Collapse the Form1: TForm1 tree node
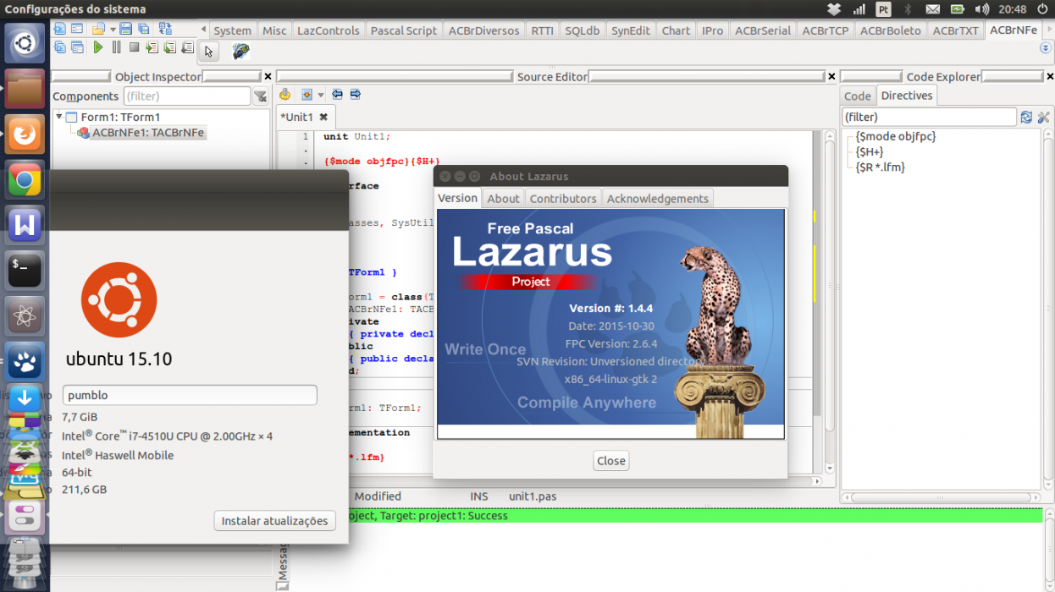The width and height of the screenshot is (1055, 592). click(58, 117)
